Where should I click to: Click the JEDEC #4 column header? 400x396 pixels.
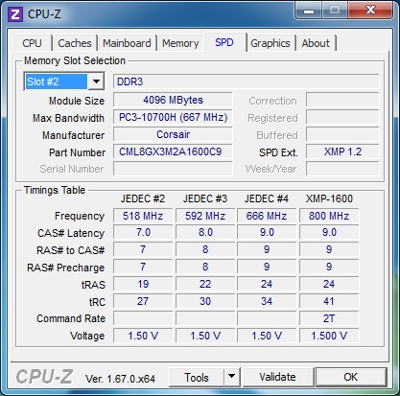click(x=267, y=198)
